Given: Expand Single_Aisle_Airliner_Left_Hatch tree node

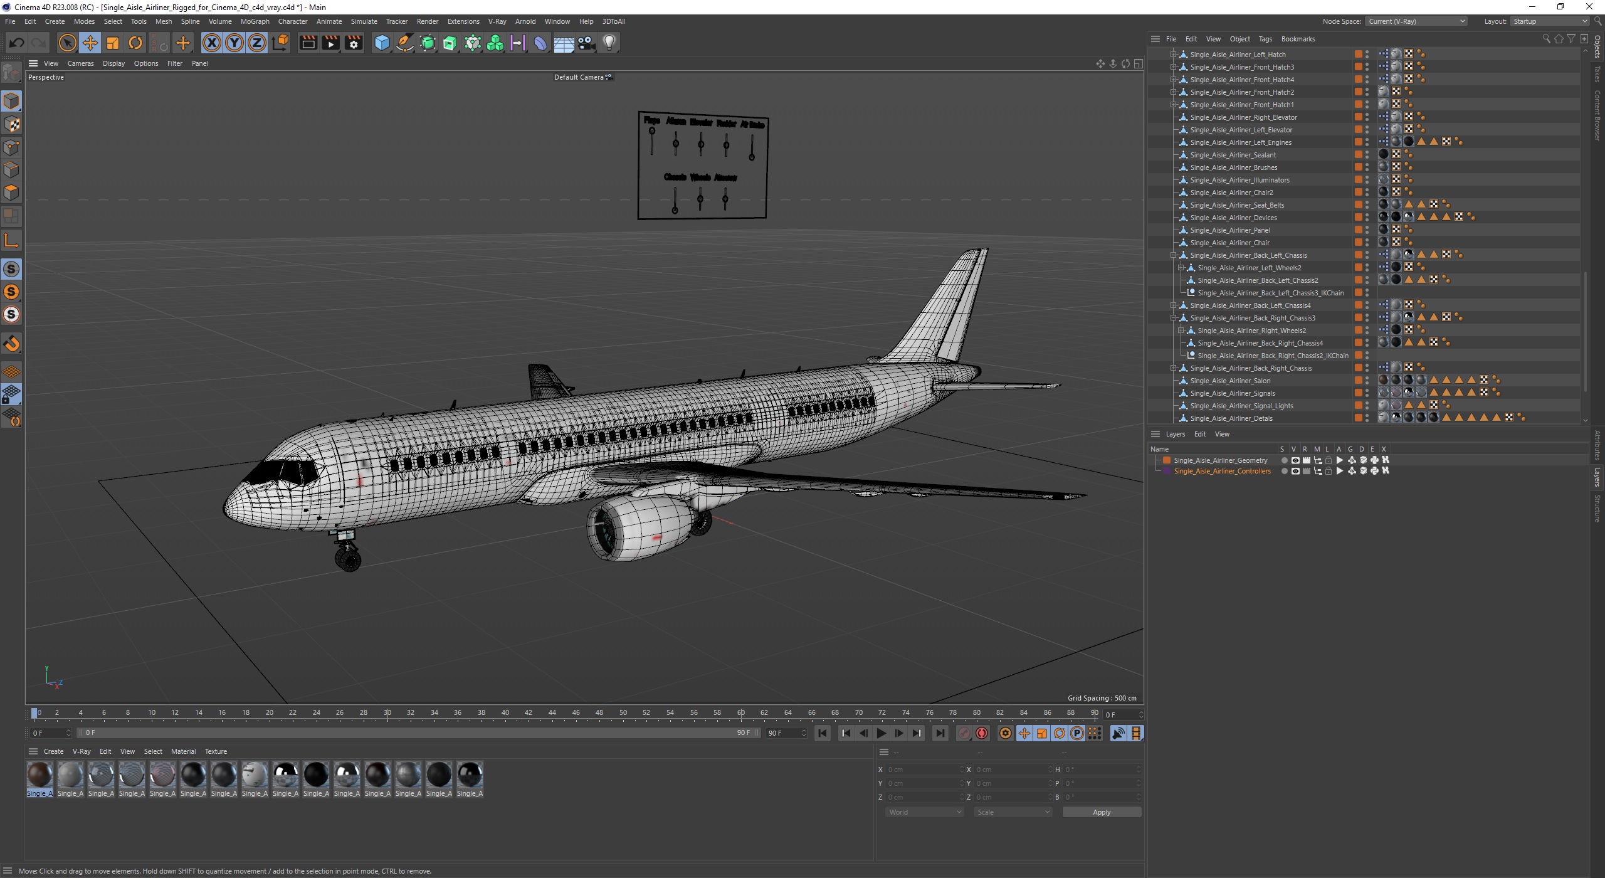Looking at the screenshot, I should (1173, 55).
